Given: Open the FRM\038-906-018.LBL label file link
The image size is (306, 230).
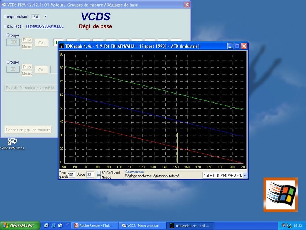Looking at the screenshot, I should 45,26.
